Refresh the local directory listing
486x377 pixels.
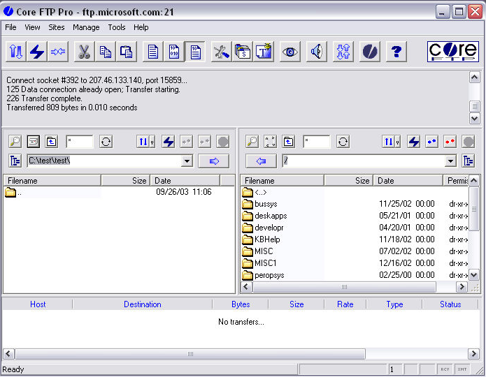(x=106, y=142)
